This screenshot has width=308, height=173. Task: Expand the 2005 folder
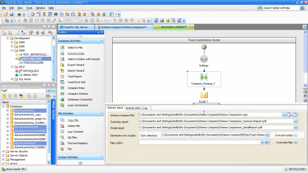tap(12, 46)
